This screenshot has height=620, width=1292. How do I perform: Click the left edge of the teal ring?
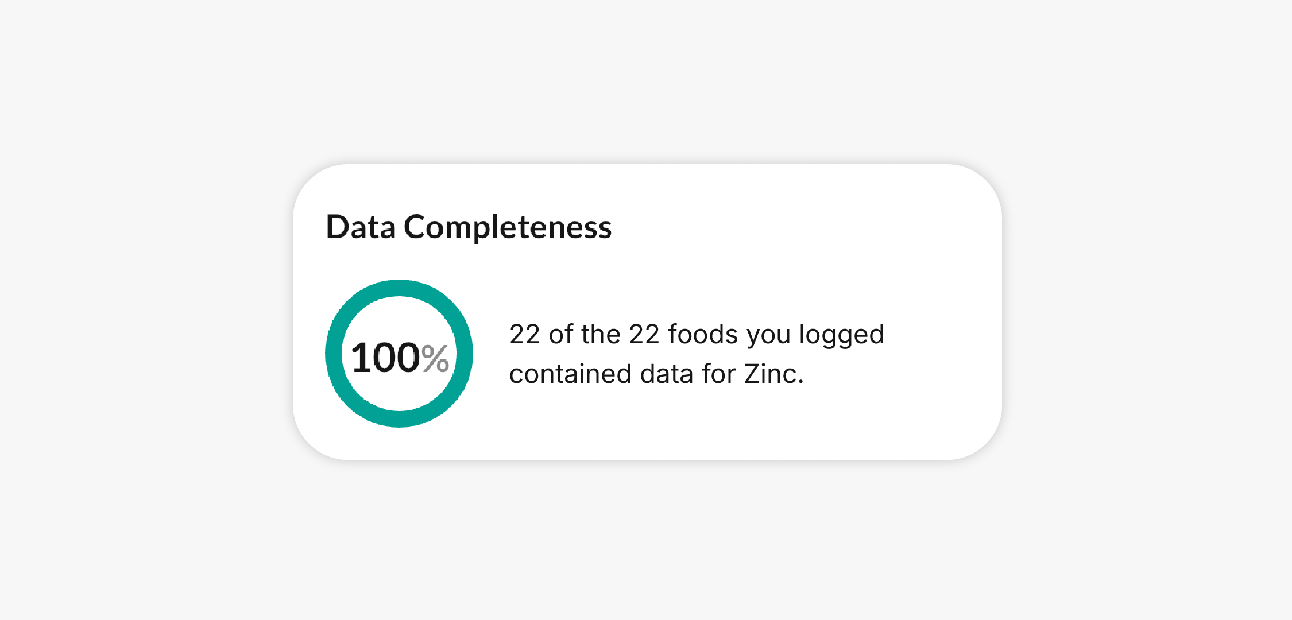tap(334, 354)
